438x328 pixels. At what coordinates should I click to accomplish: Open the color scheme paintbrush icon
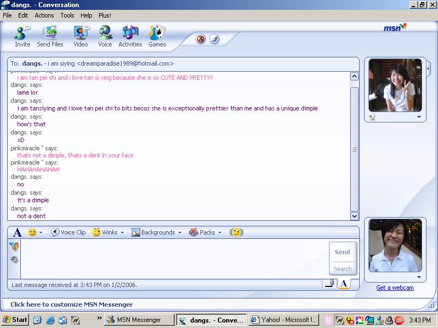tap(215, 39)
